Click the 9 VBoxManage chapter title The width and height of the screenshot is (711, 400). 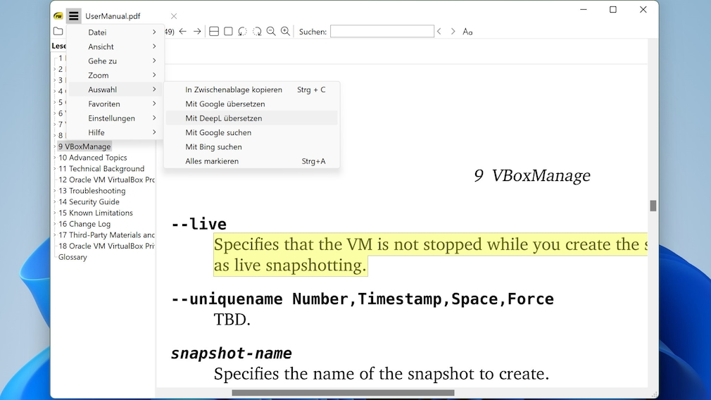[532, 175]
